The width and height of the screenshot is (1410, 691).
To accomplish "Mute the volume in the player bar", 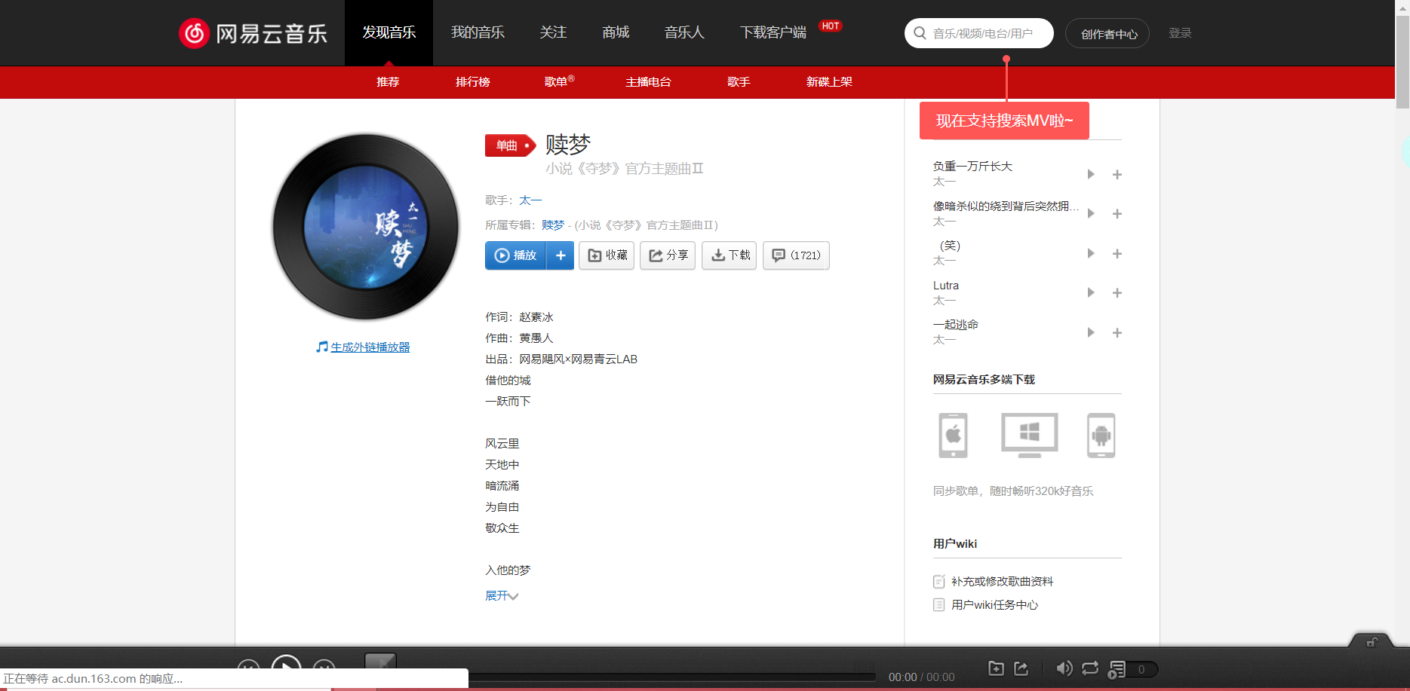I will pyautogui.click(x=1064, y=668).
